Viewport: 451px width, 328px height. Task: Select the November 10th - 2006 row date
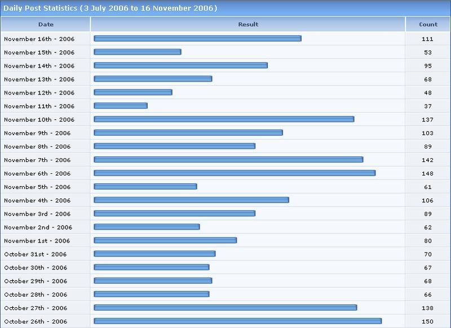coord(39,120)
